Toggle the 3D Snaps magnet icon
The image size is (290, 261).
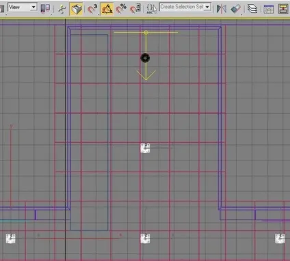[92, 9]
